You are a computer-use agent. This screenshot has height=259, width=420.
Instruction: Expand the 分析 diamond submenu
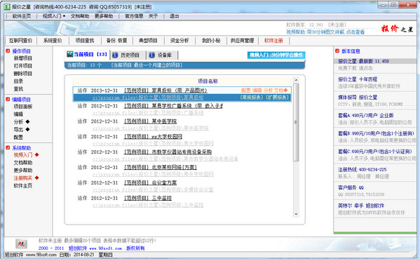point(27,121)
